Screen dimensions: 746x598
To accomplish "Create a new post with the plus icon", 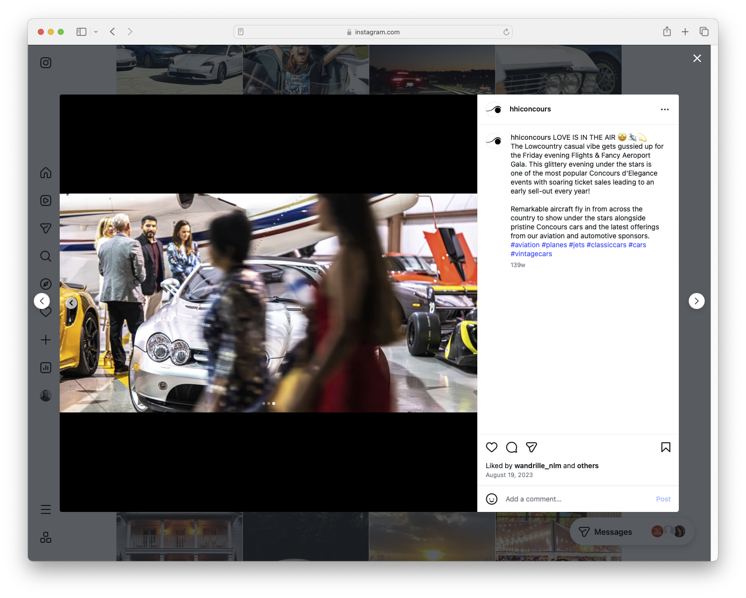I will click(x=45, y=340).
